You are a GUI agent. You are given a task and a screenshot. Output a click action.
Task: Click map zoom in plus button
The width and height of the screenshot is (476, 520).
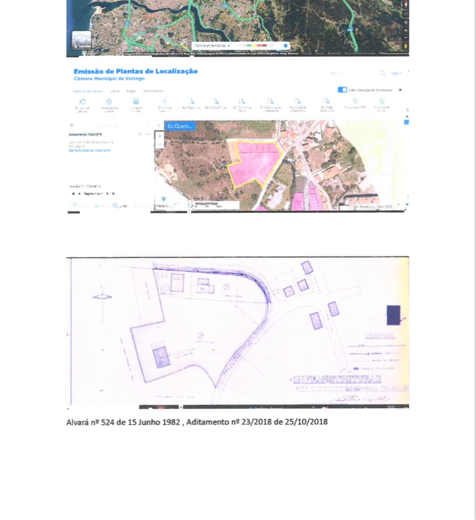click(x=159, y=136)
